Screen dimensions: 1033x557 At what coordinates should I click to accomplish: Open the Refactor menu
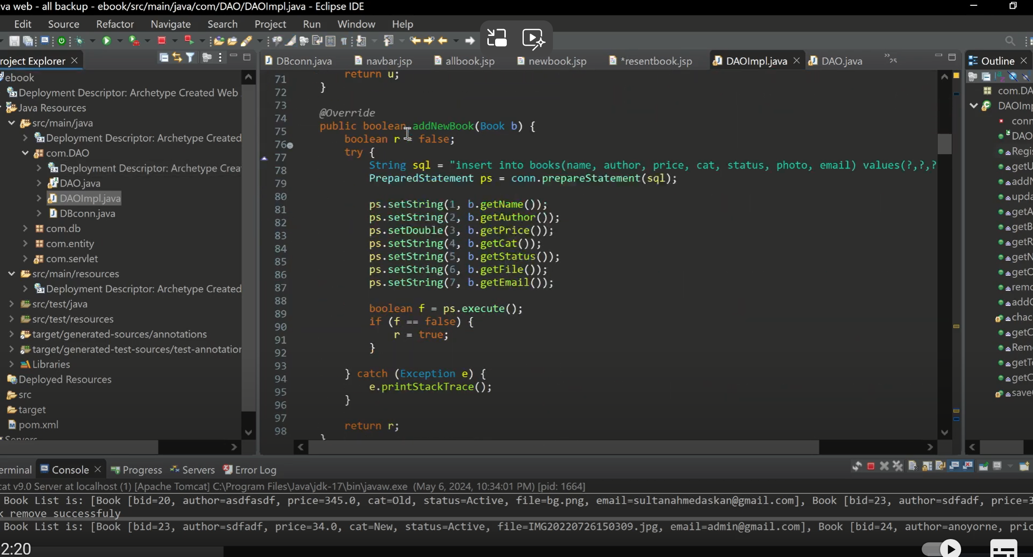pyautogui.click(x=115, y=24)
